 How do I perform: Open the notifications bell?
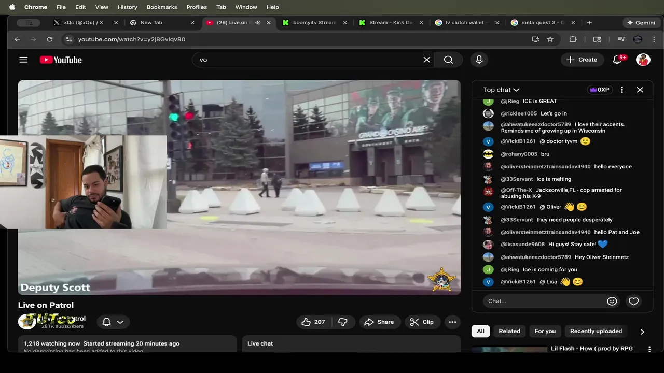pos(617,60)
